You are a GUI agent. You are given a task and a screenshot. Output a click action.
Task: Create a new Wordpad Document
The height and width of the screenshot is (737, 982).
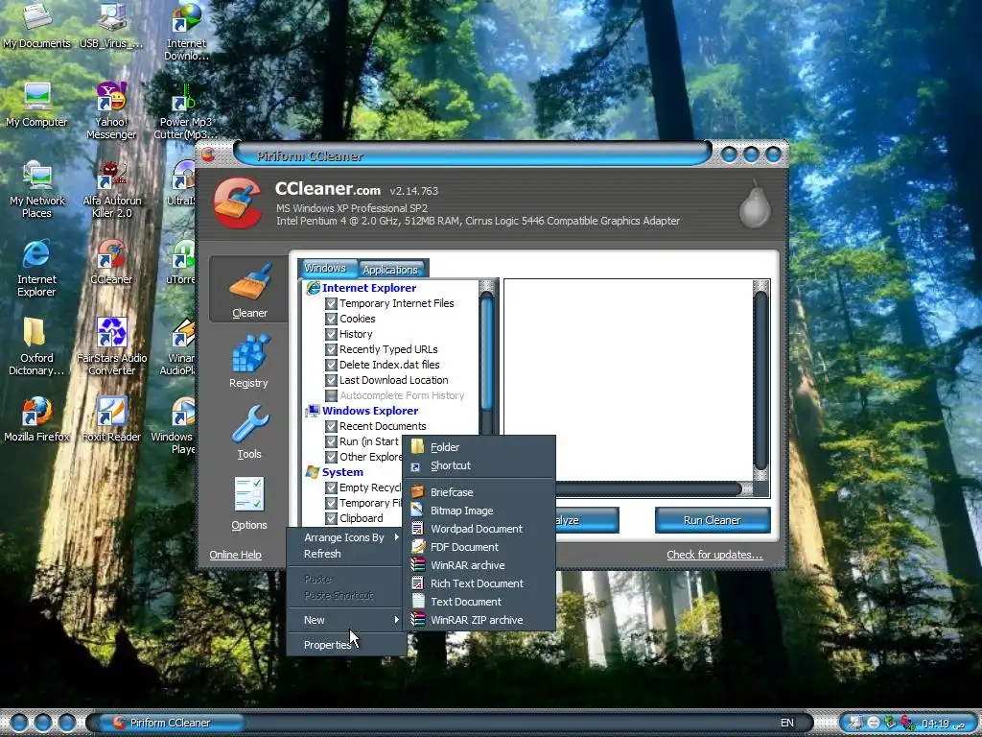tap(479, 529)
